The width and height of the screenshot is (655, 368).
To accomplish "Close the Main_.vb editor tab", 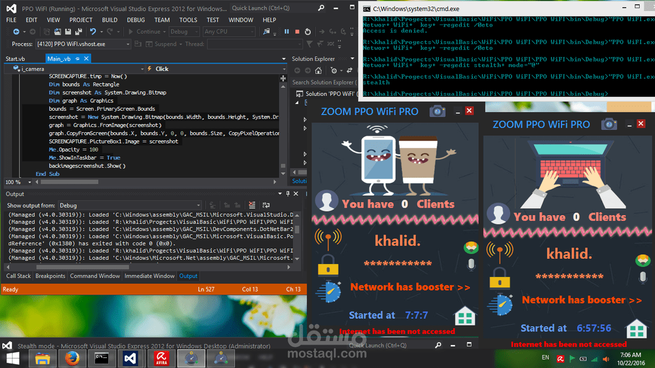I will pos(87,59).
